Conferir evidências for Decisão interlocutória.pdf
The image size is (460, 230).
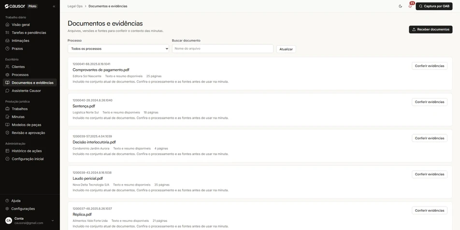click(x=430, y=138)
